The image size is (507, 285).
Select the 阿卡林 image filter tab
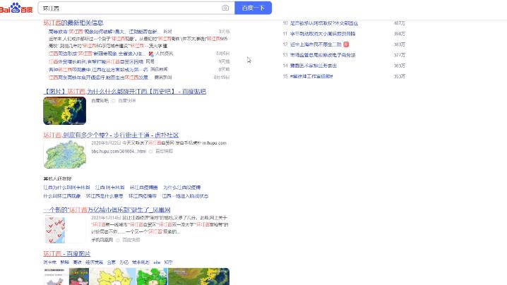(x=49, y=262)
